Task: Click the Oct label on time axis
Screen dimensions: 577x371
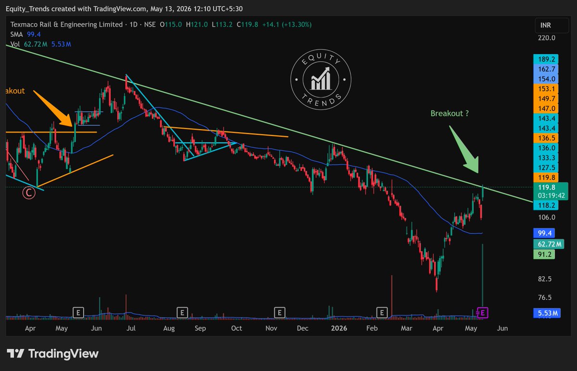Action: (236, 329)
